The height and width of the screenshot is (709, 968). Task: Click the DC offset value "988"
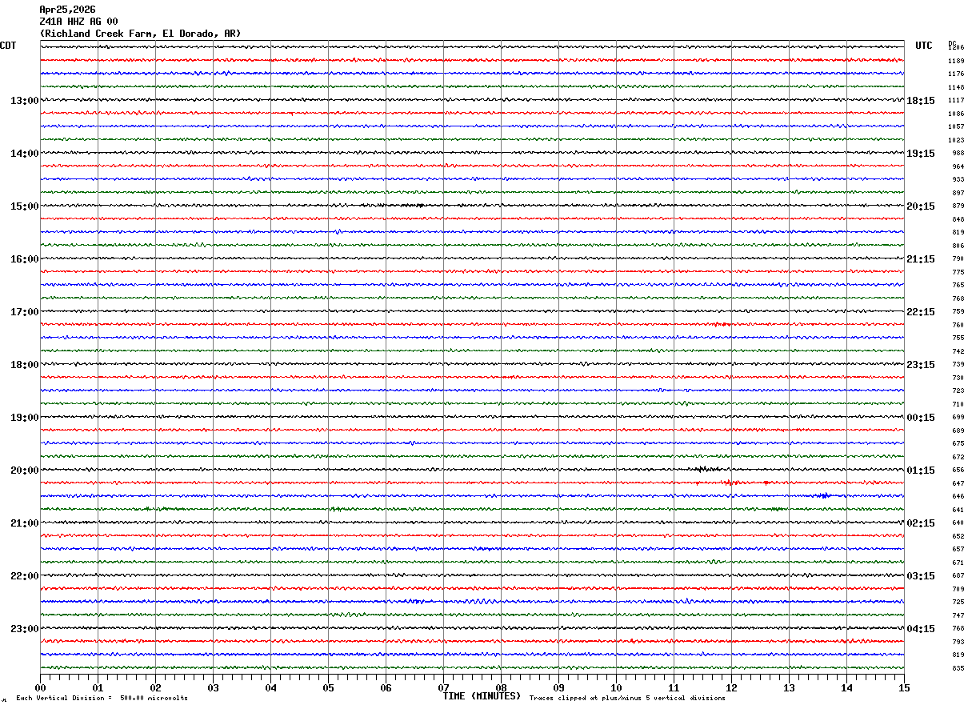958,154
